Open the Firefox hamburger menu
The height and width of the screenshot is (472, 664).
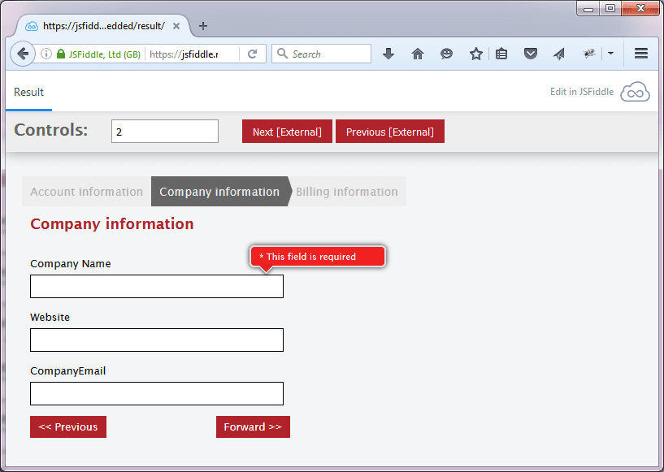641,54
